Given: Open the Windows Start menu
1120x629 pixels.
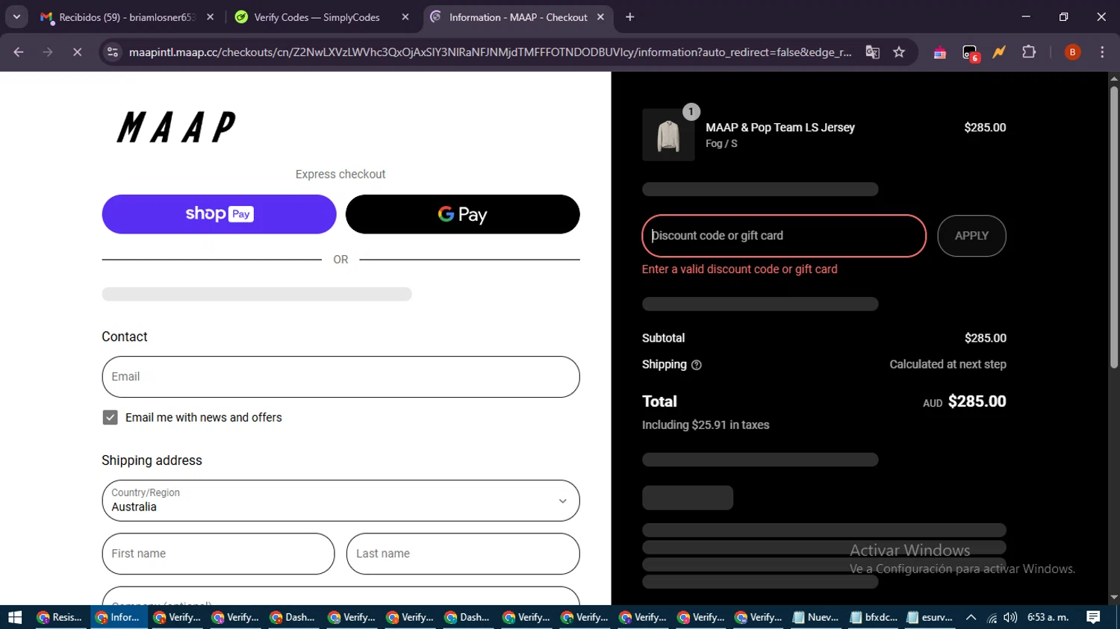Looking at the screenshot, I should pos(15,617).
